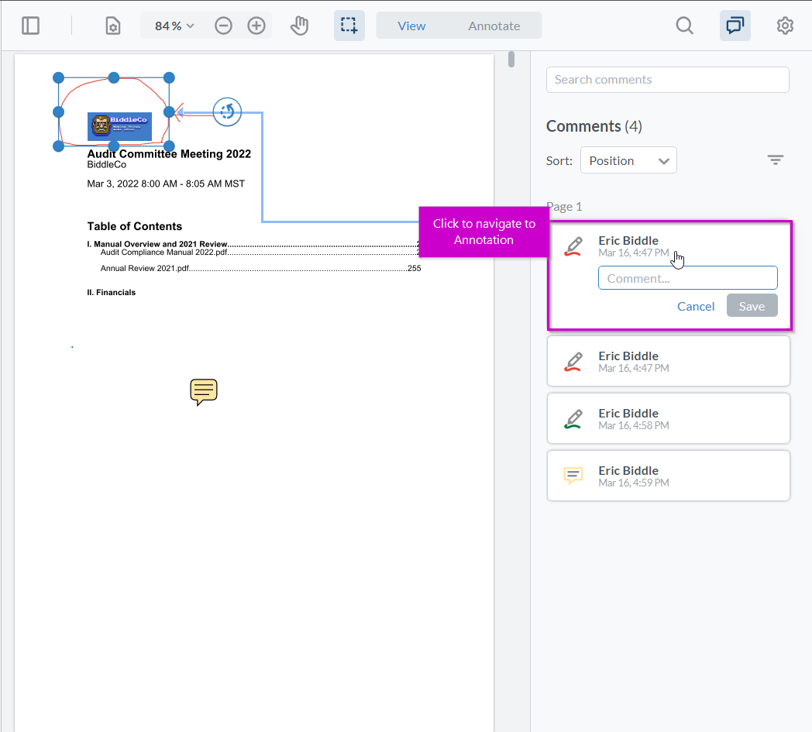Open the search magnifier tool

[684, 26]
